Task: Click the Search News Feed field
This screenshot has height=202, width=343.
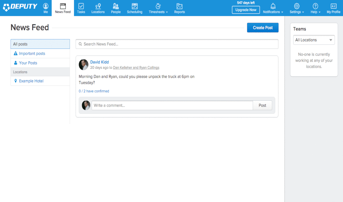Action: pyautogui.click(x=177, y=44)
